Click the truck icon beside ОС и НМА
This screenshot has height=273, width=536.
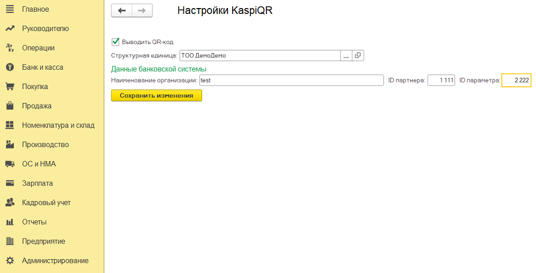[10, 164]
